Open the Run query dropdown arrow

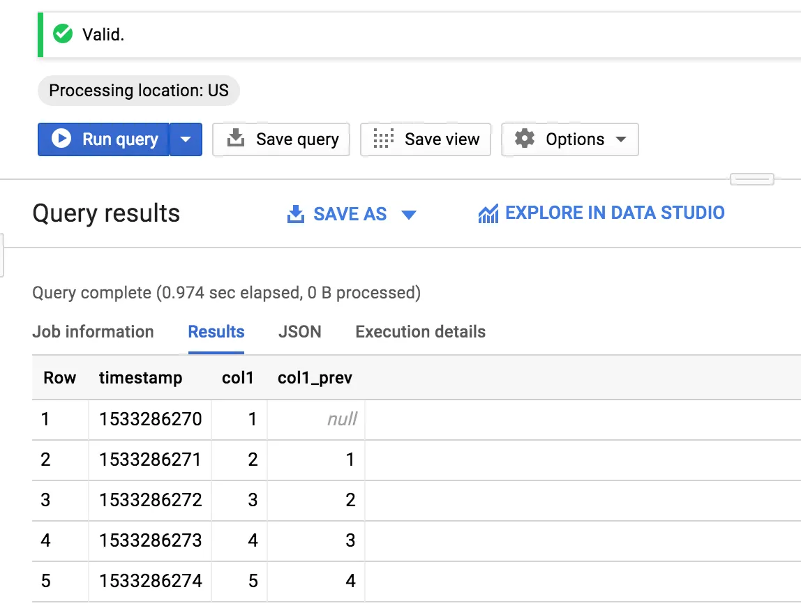[x=186, y=139]
